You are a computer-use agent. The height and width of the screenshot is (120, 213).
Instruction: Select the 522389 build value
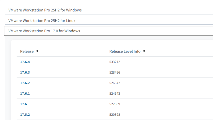tap(115, 104)
